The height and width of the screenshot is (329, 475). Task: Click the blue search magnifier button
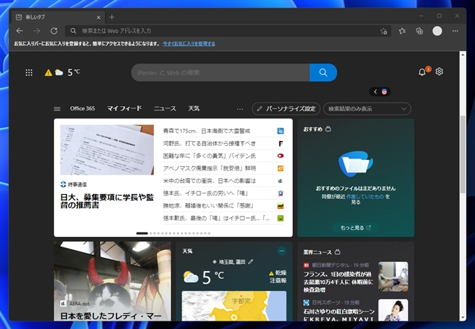323,72
